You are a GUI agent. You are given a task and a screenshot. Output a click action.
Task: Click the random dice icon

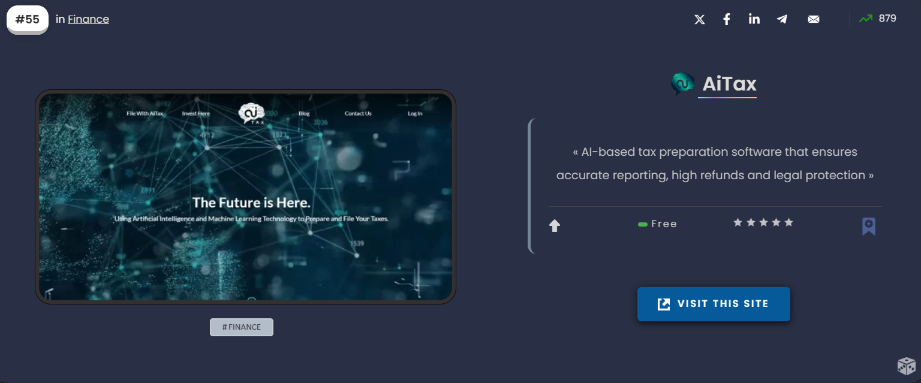pyautogui.click(x=906, y=366)
